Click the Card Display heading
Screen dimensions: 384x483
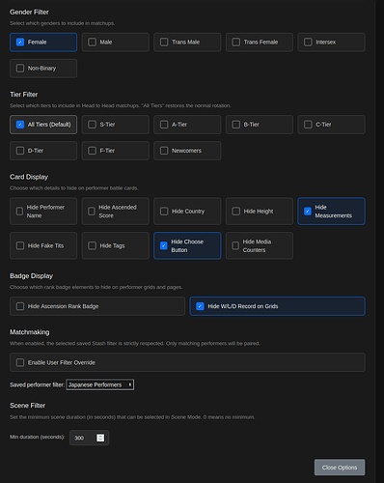click(29, 177)
